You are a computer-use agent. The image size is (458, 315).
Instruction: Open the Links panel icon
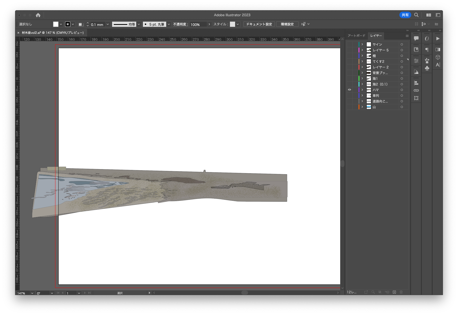click(x=416, y=90)
